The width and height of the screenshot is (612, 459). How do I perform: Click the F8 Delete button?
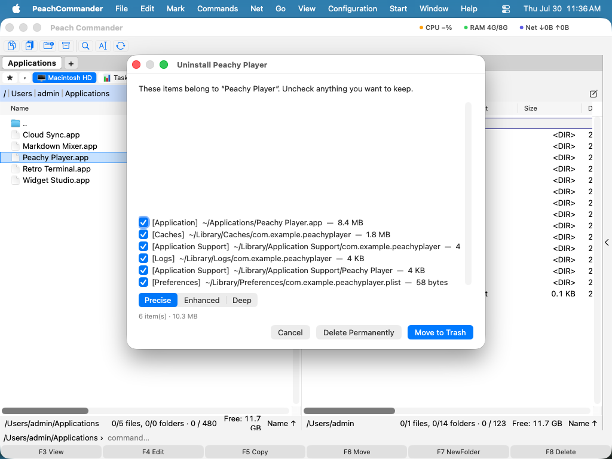(561, 452)
